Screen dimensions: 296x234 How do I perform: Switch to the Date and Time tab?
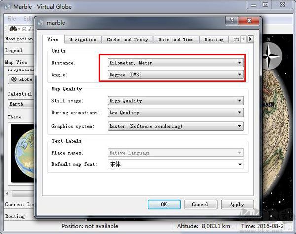coord(176,39)
